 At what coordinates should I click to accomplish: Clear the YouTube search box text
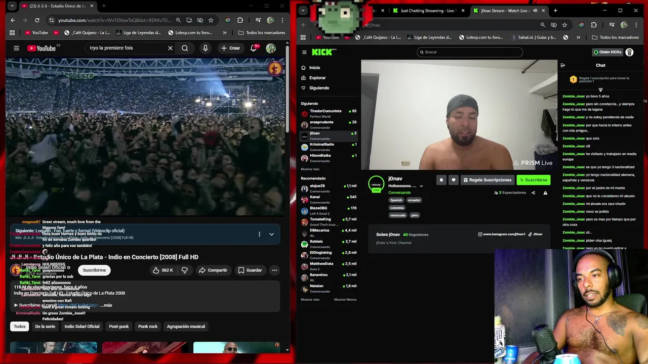(170, 48)
